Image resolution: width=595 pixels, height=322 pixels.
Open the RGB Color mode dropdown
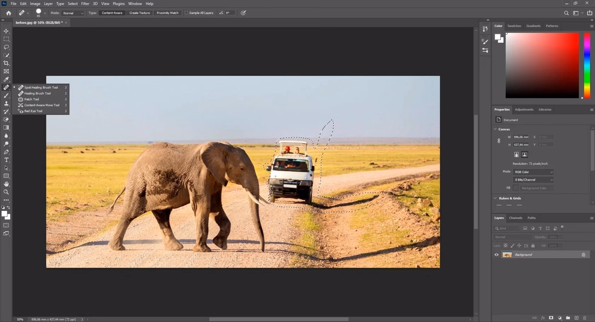pos(533,172)
